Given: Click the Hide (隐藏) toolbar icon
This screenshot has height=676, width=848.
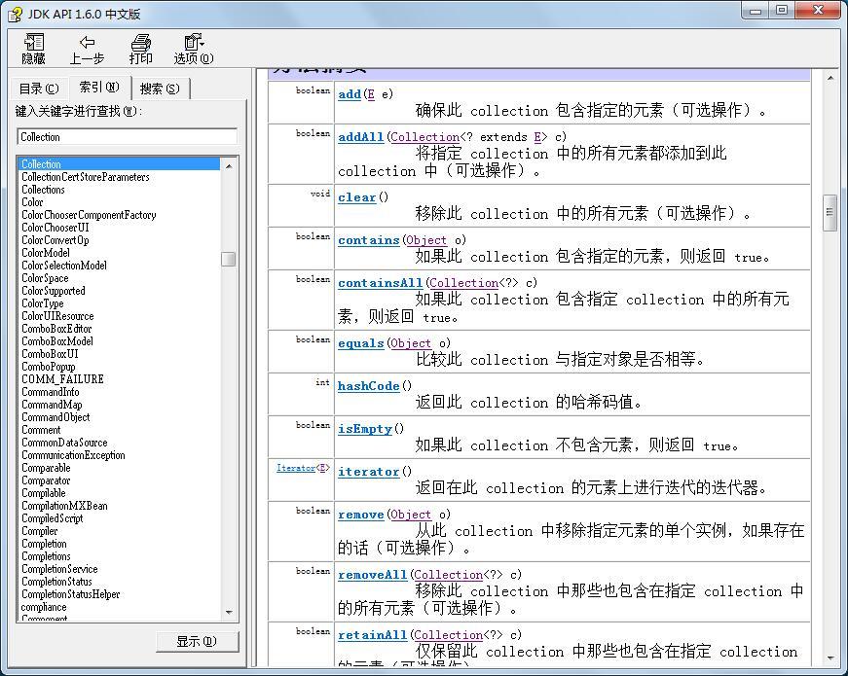Looking at the screenshot, I should [x=33, y=49].
